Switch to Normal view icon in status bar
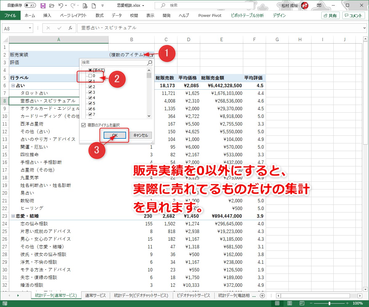369x307 pixels. 277,303
